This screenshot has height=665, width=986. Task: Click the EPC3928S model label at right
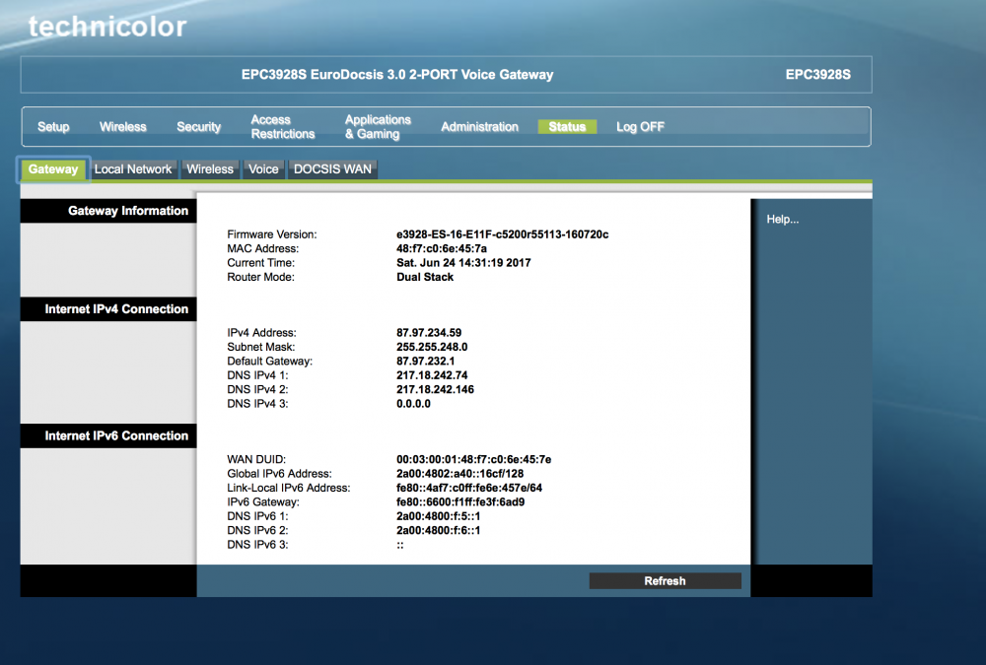coord(818,75)
